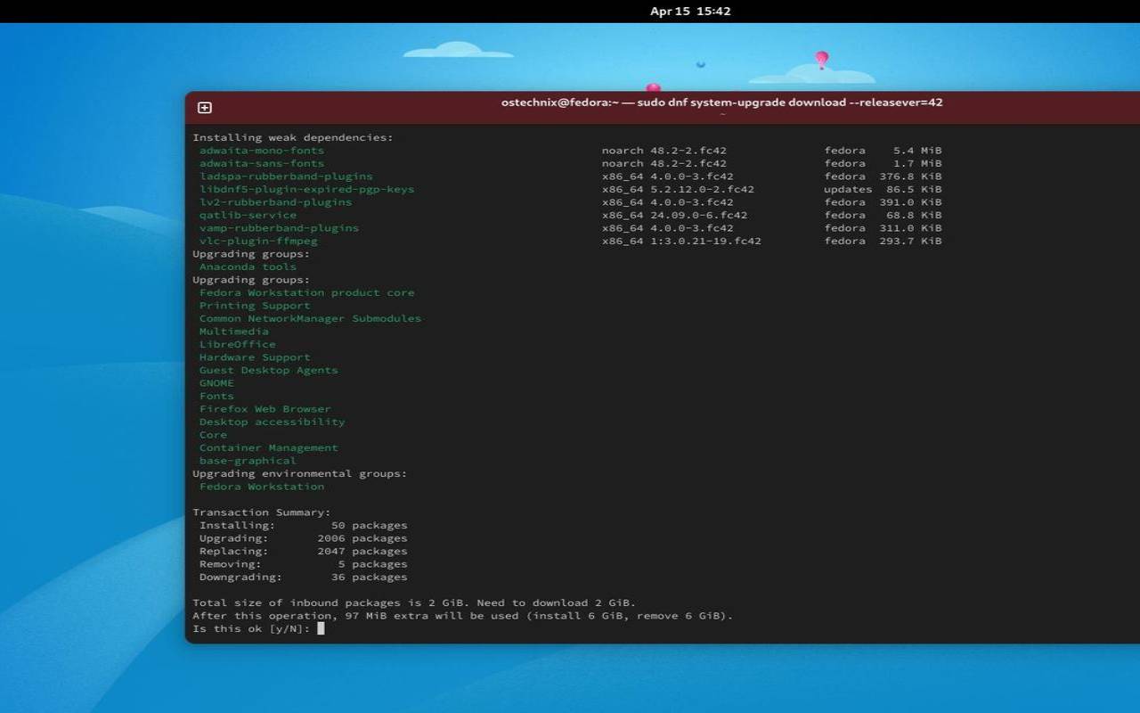Click the 376.8 KiB size value
Screen dimensions: 1140x713
tap(910, 176)
